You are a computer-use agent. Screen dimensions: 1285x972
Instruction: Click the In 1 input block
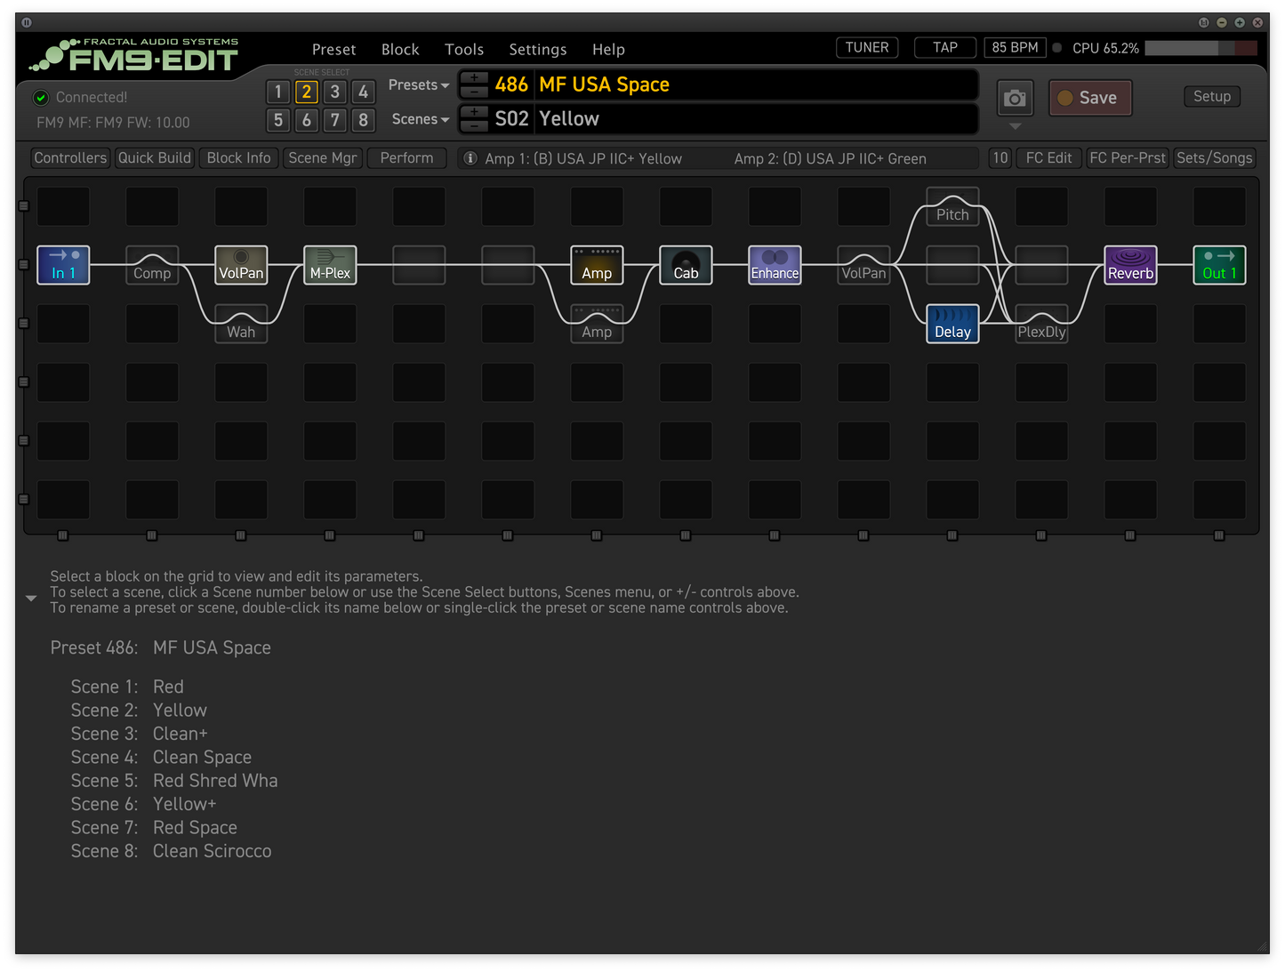click(x=62, y=265)
